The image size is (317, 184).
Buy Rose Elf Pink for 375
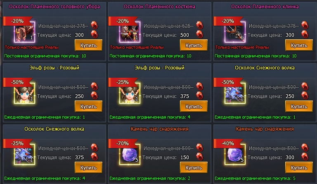click(194, 106)
